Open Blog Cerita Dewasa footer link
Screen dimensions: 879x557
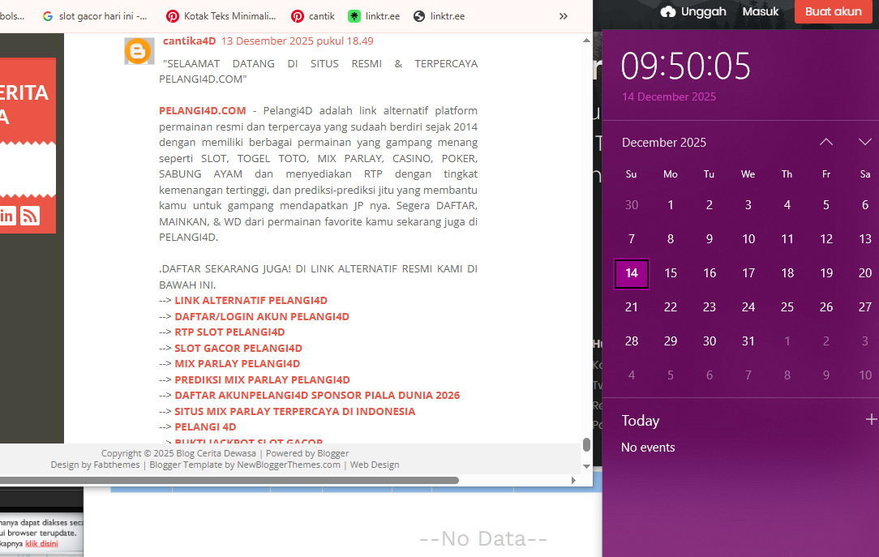pos(216,453)
